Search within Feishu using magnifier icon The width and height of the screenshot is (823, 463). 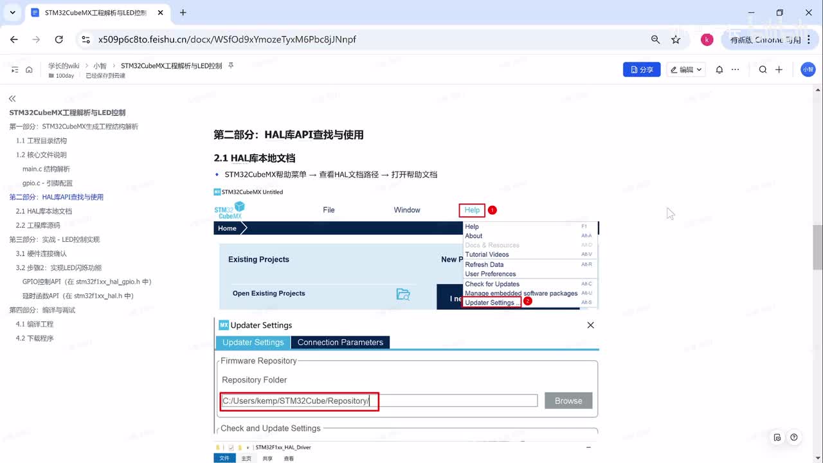point(763,69)
